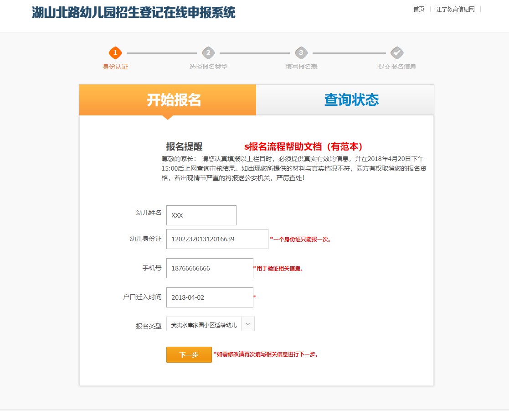Viewport: 509px width, 411px height.
Task: Select the 武夷水岸家园小区适龄幼儿 combo box
Action: (204, 324)
